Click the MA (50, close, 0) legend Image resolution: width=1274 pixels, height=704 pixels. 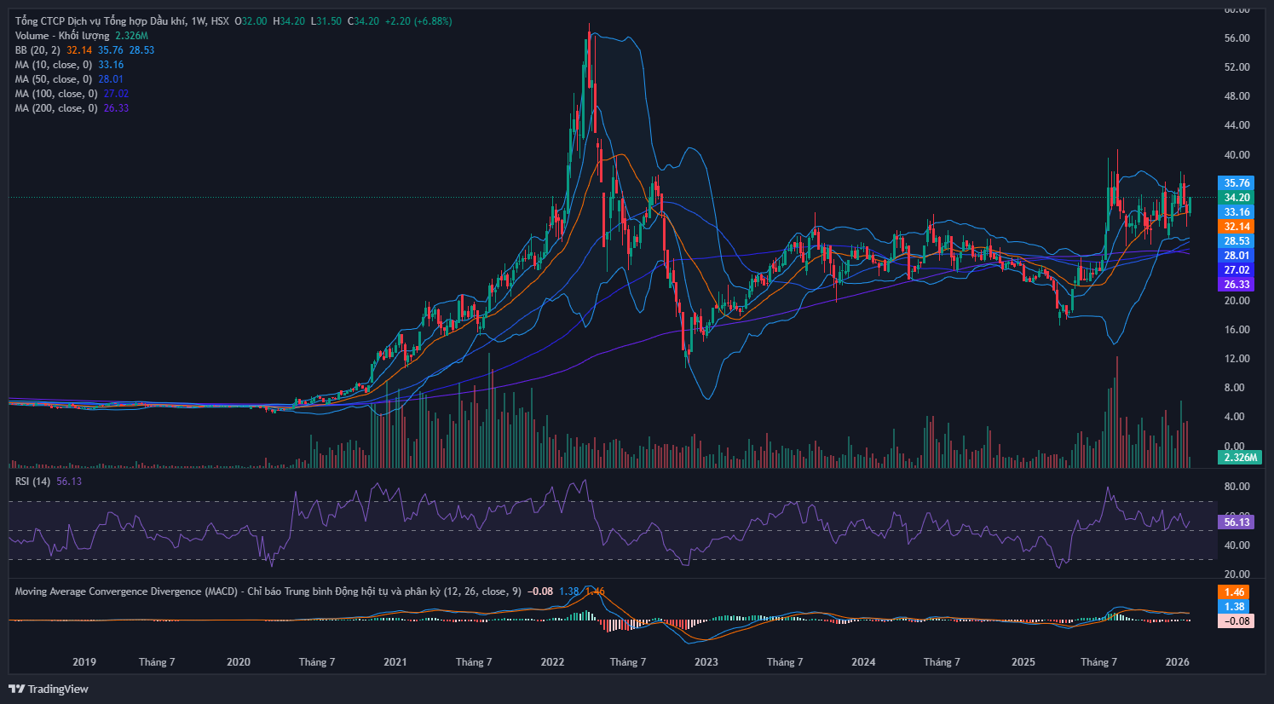click(x=54, y=79)
